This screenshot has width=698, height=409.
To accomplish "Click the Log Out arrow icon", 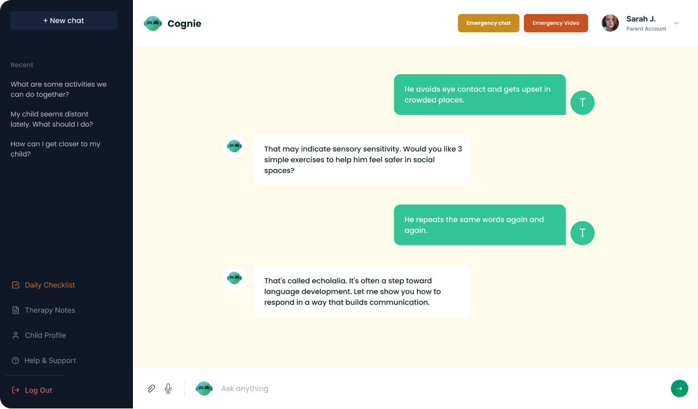I will pyautogui.click(x=15, y=390).
